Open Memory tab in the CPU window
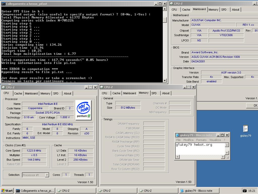Screen dimensions: 258x194 coord(45,93)
